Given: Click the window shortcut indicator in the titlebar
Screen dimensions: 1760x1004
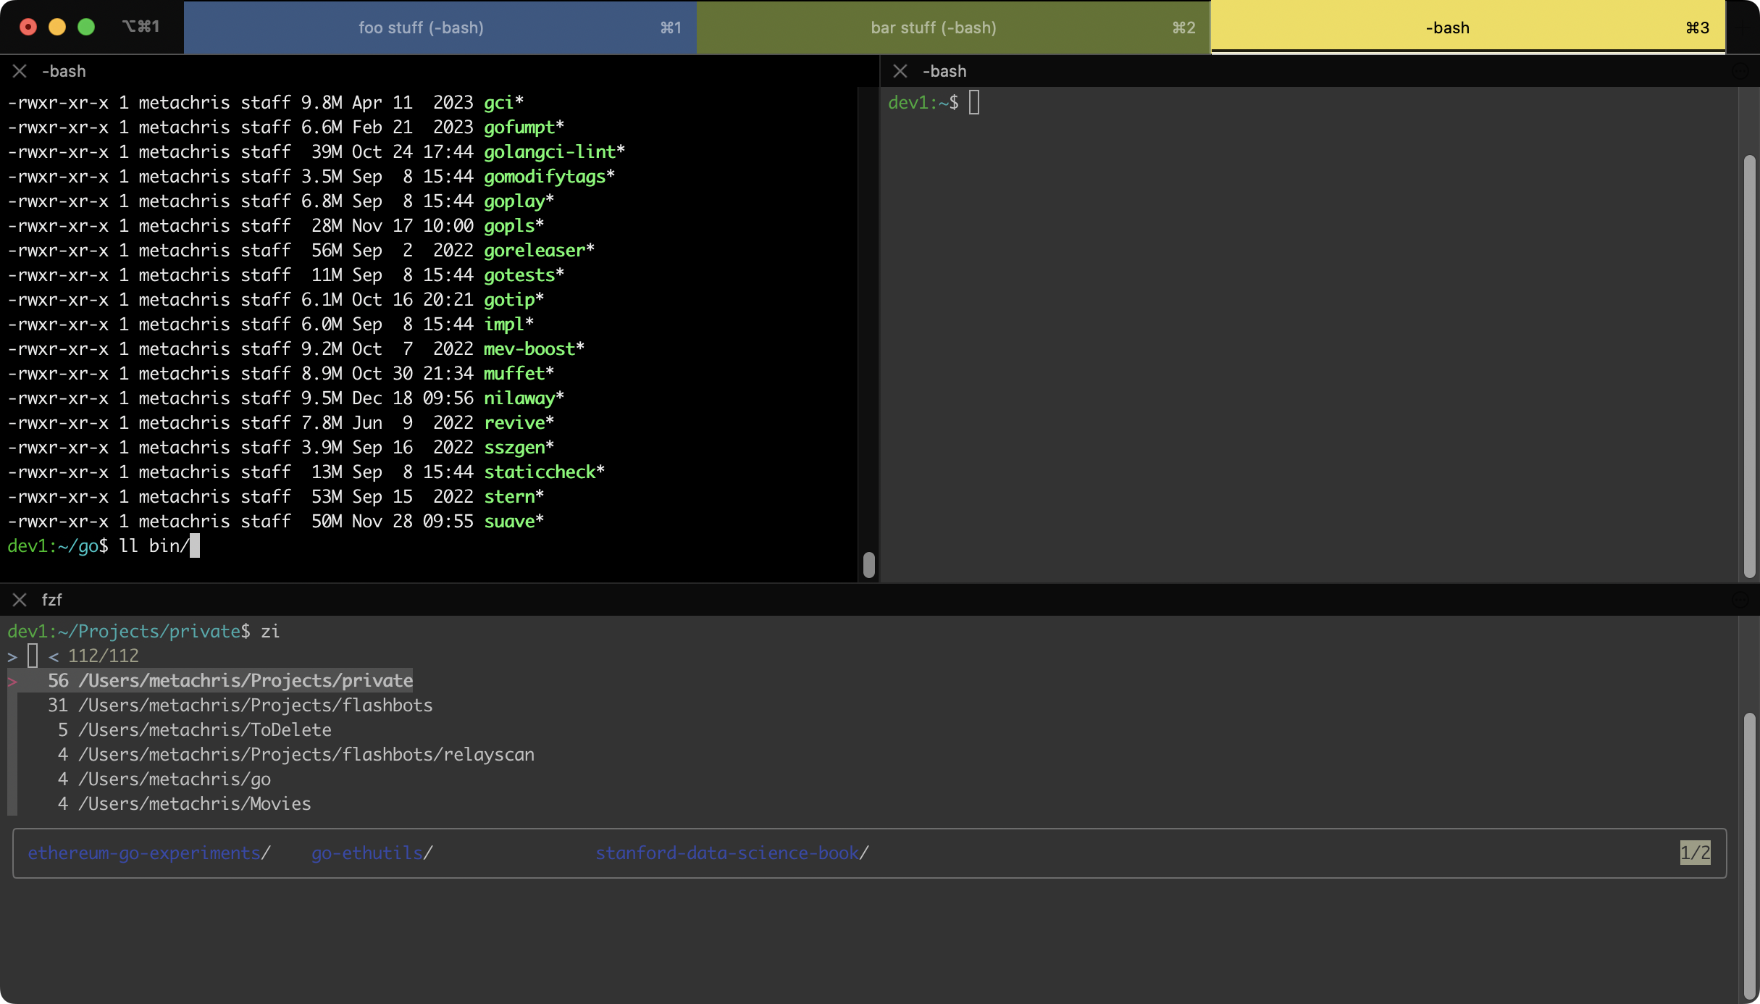Looking at the screenshot, I should tap(141, 26).
